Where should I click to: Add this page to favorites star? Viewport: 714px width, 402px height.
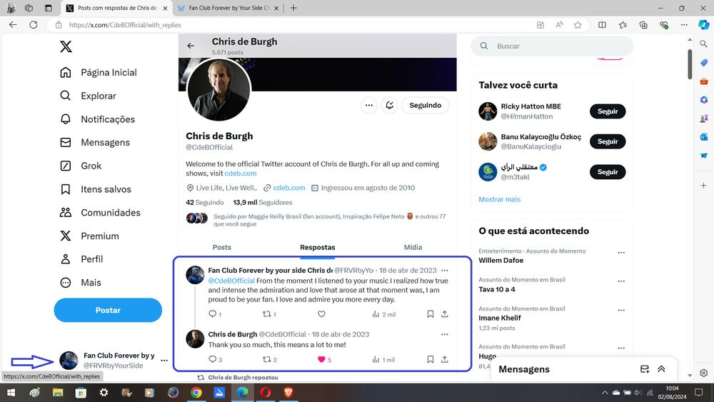[578, 25]
